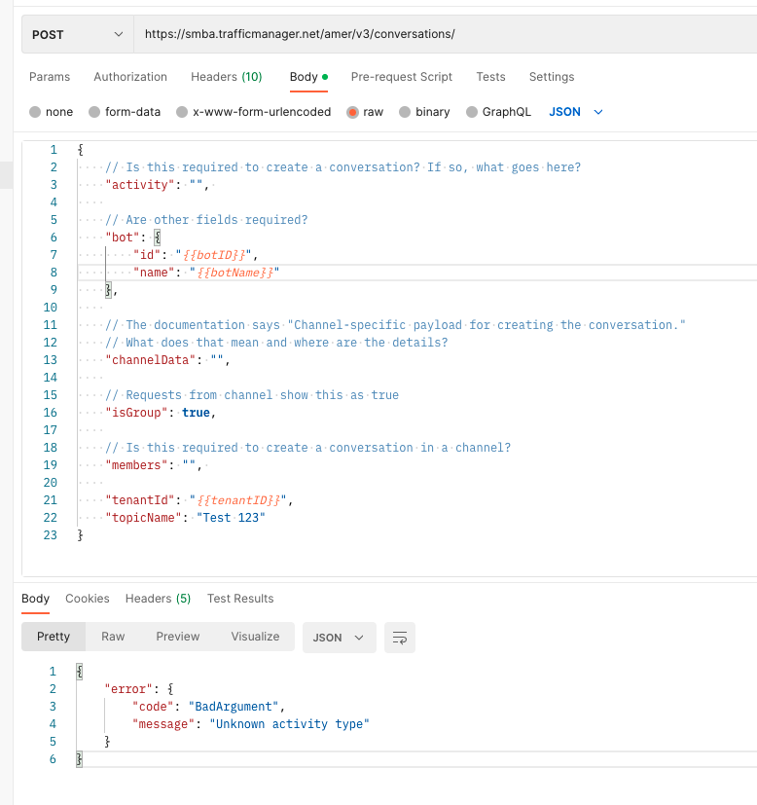Click the "activity" key on line 3
This screenshot has height=805, width=757.
click(x=139, y=185)
